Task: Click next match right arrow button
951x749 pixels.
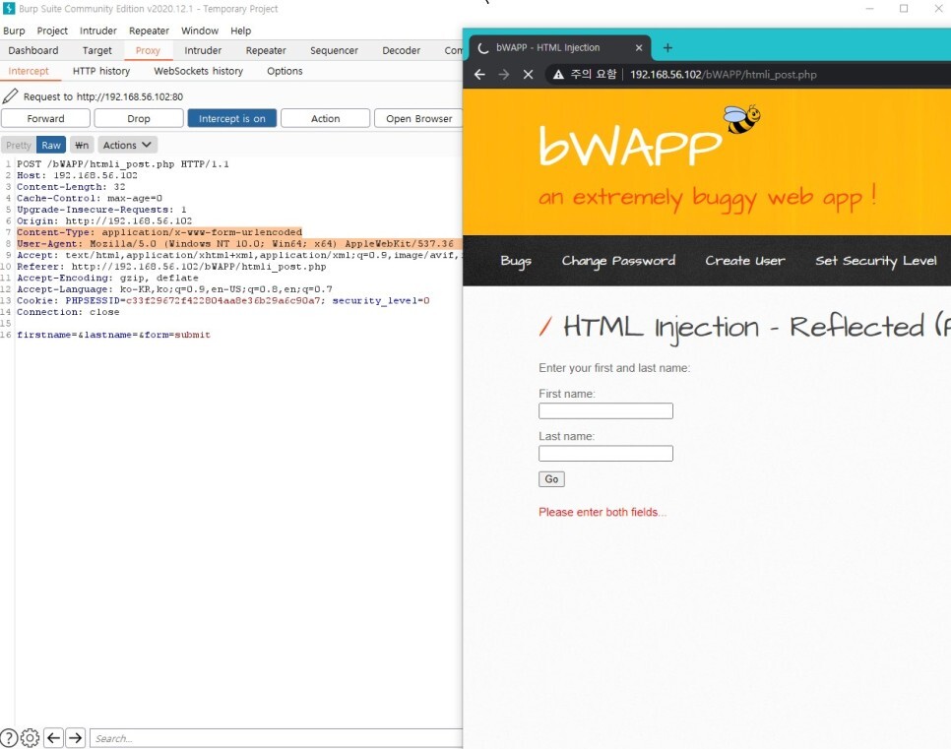Action: click(x=75, y=737)
